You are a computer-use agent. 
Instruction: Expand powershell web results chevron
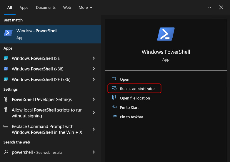pos(94,152)
